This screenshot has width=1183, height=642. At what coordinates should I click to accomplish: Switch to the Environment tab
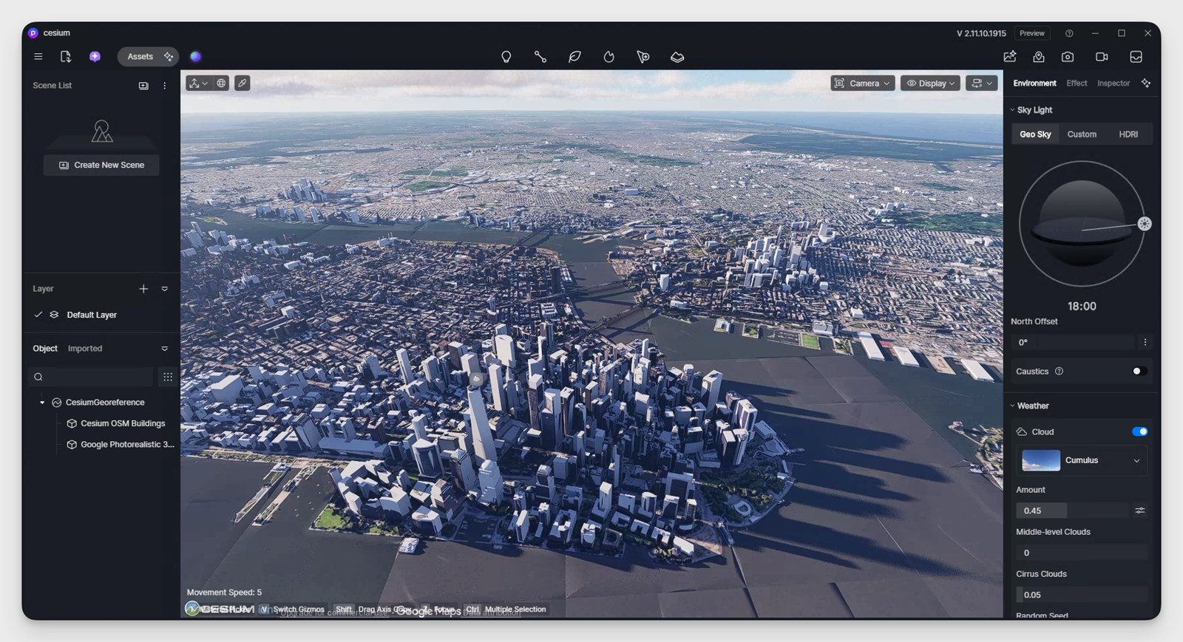click(x=1034, y=83)
